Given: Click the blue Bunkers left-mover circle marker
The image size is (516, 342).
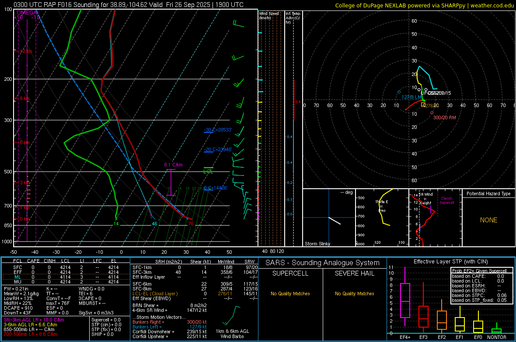Looking at the screenshot, I should point(399,92).
